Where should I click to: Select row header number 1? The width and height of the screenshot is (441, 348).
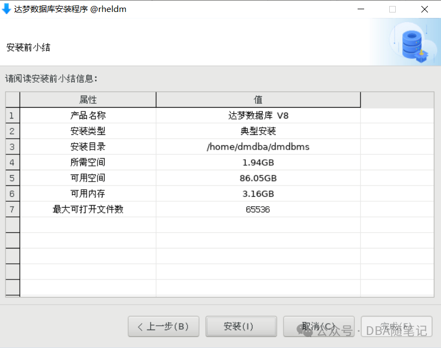coord(13,115)
